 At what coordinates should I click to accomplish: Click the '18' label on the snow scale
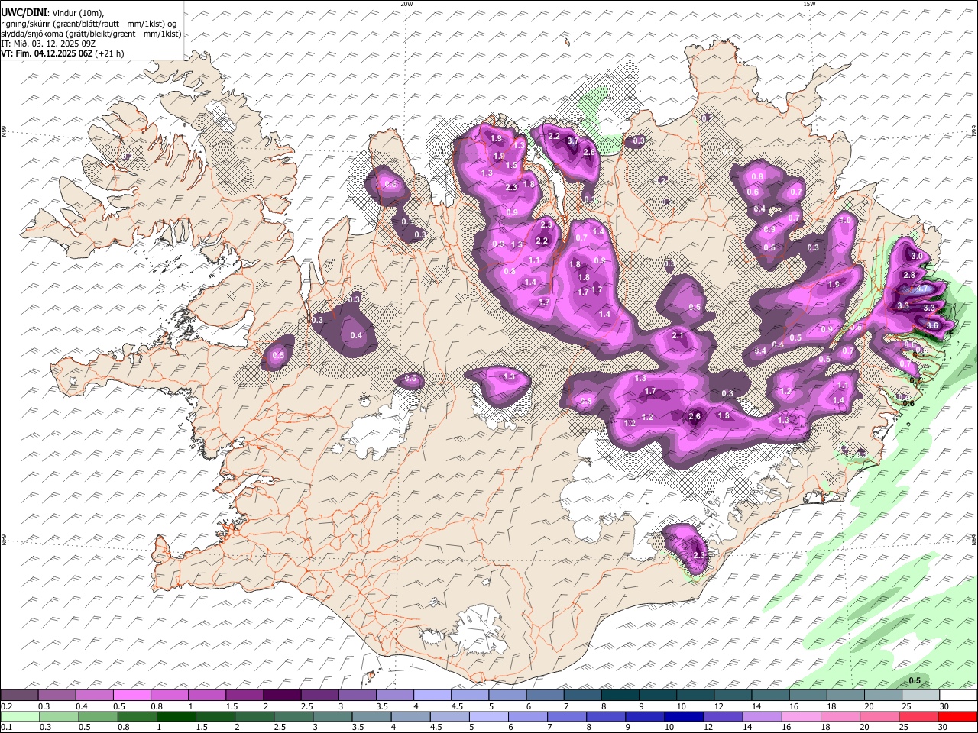(831, 706)
